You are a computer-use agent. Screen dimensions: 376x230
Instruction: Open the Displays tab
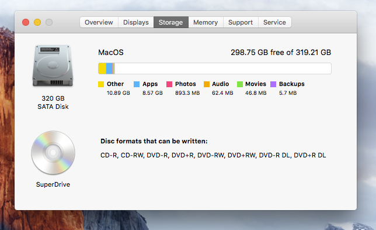(x=135, y=22)
